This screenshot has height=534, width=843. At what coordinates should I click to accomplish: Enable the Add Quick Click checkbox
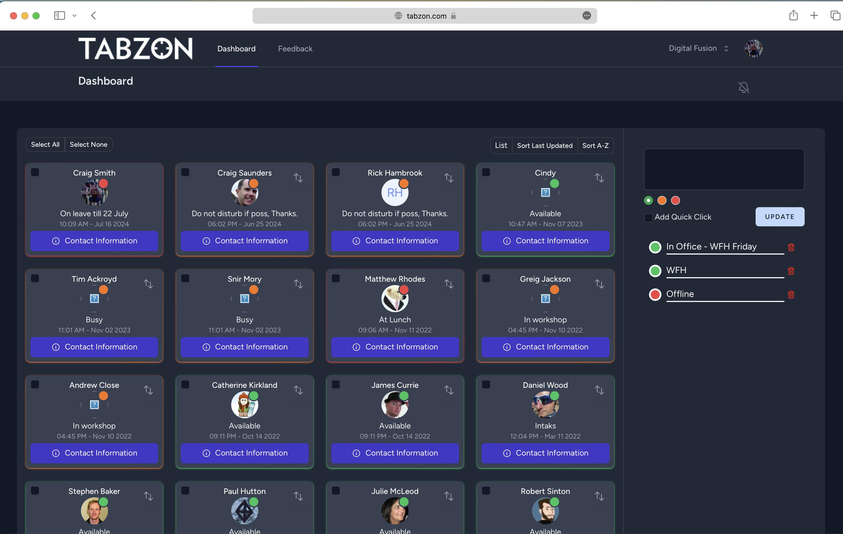648,217
